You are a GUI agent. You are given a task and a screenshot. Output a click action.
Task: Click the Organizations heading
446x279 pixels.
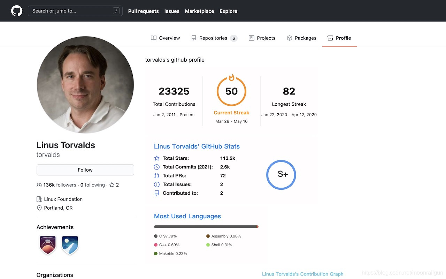click(x=55, y=275)
